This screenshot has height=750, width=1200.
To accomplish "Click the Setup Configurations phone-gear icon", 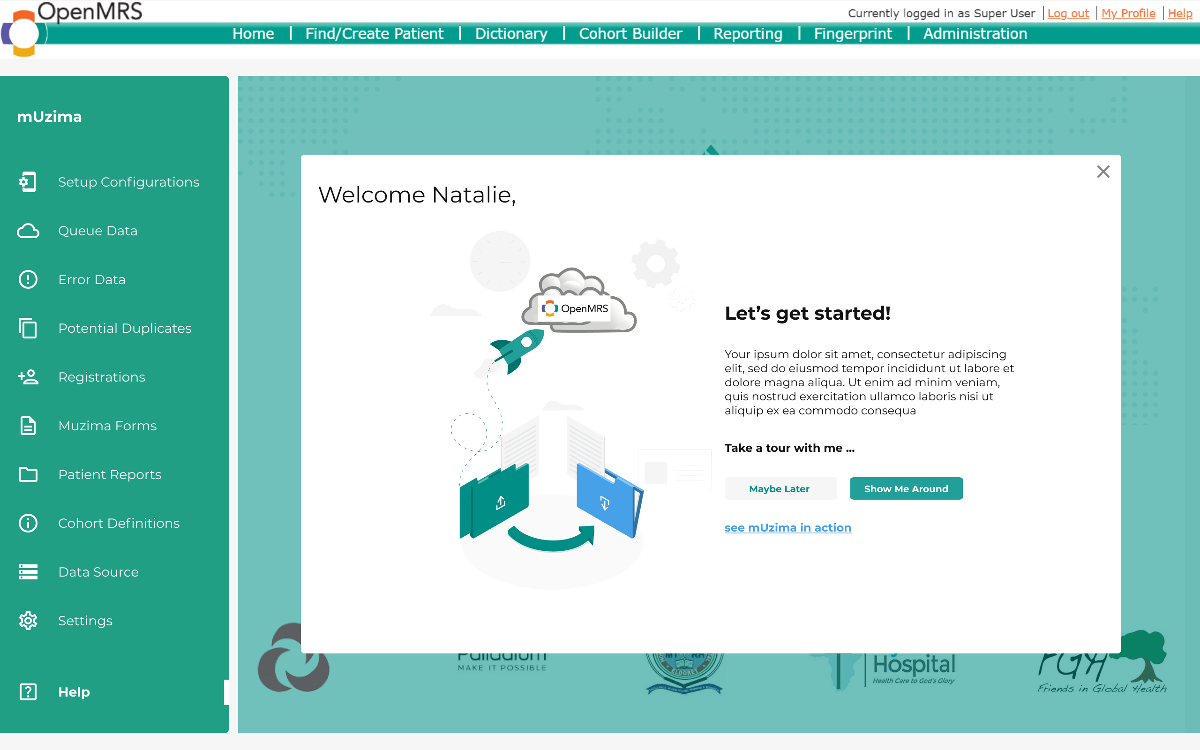I will click(x=28, y=182).
